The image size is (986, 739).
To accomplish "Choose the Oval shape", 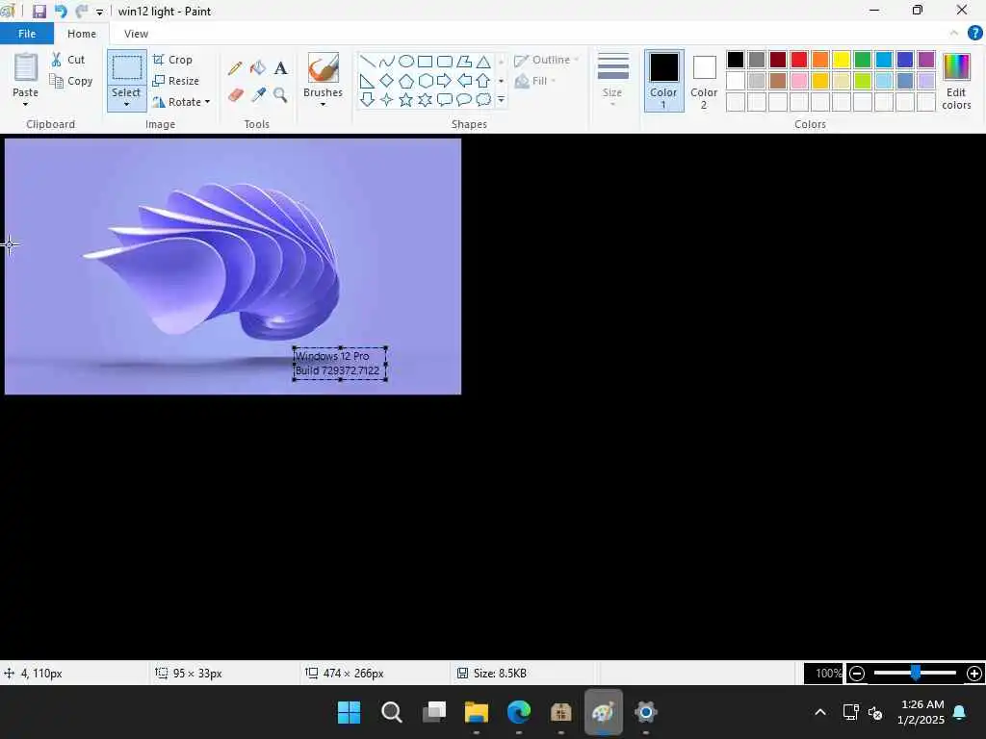I will 406,61.
